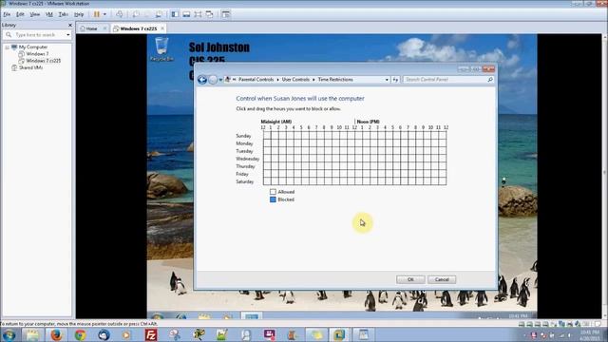This screenshot has height=342, width=608.
Task: Click the OK button
Action: pos(410,279)
